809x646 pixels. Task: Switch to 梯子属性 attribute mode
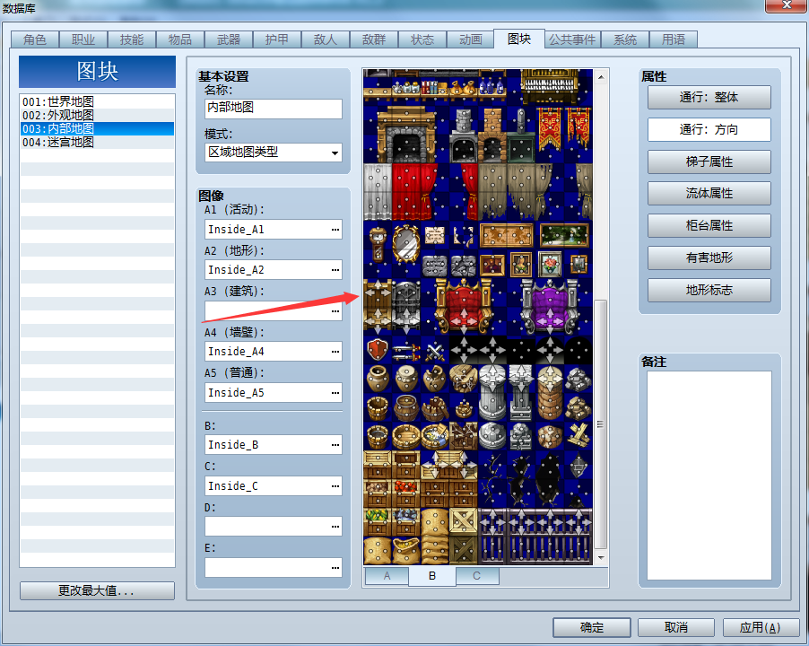pos(709,161)
